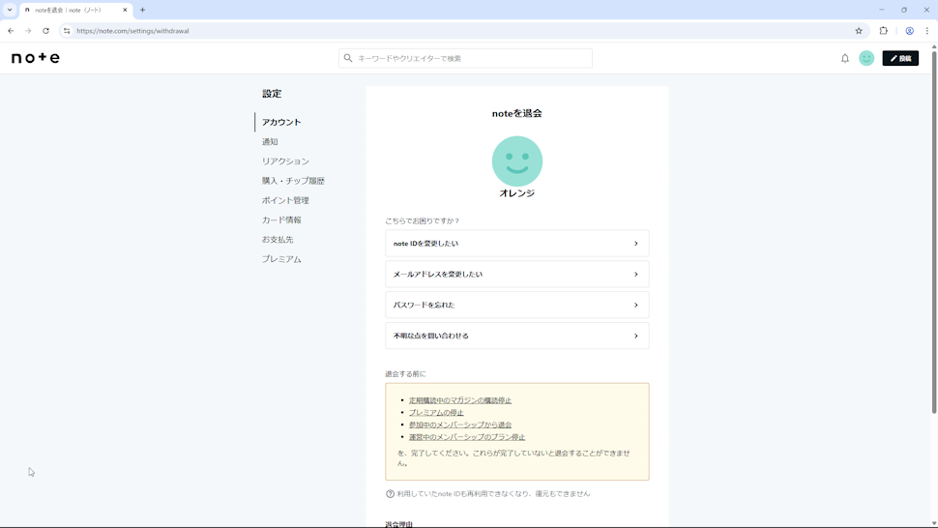
Task: View site information icon in address bar
Action: point(67,31)
